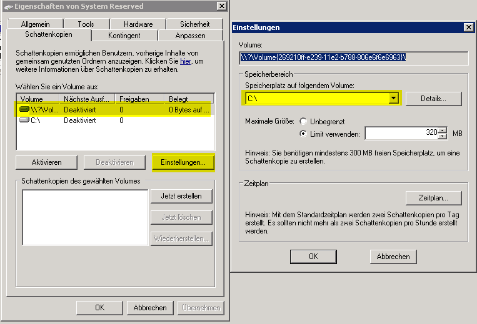Viewport: 477px width, 324px height.
Task: Open the Details... button in Einstellungen
Action: pyautogui.click(x=433, y=99)
